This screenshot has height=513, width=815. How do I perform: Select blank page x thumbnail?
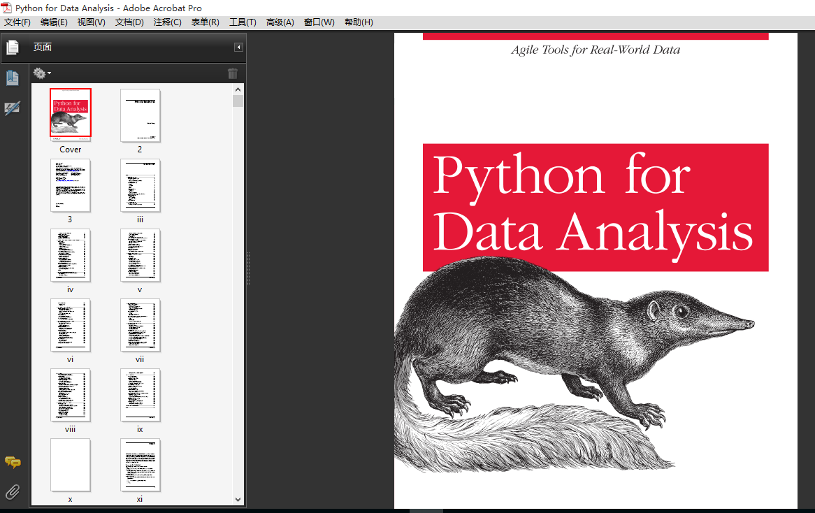coord(71,465)
